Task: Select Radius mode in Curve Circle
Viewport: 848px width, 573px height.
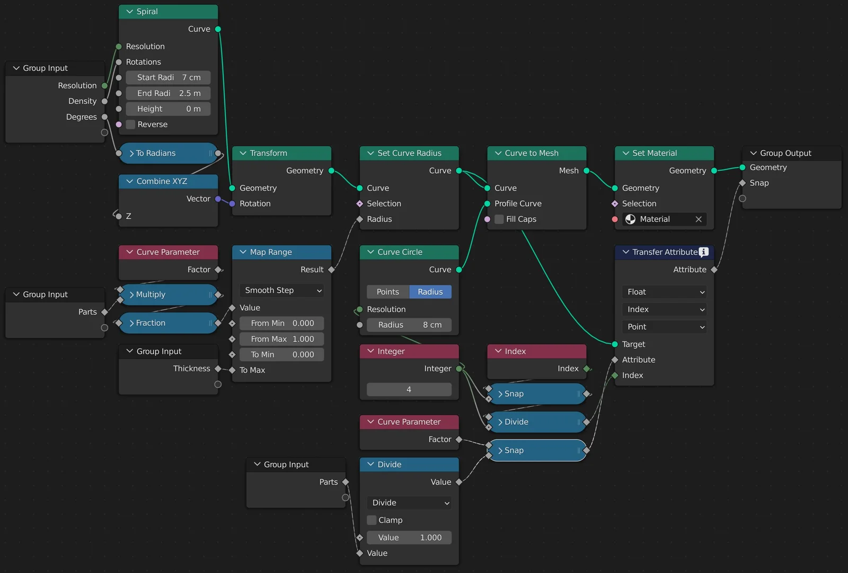Action: [430, 292]
